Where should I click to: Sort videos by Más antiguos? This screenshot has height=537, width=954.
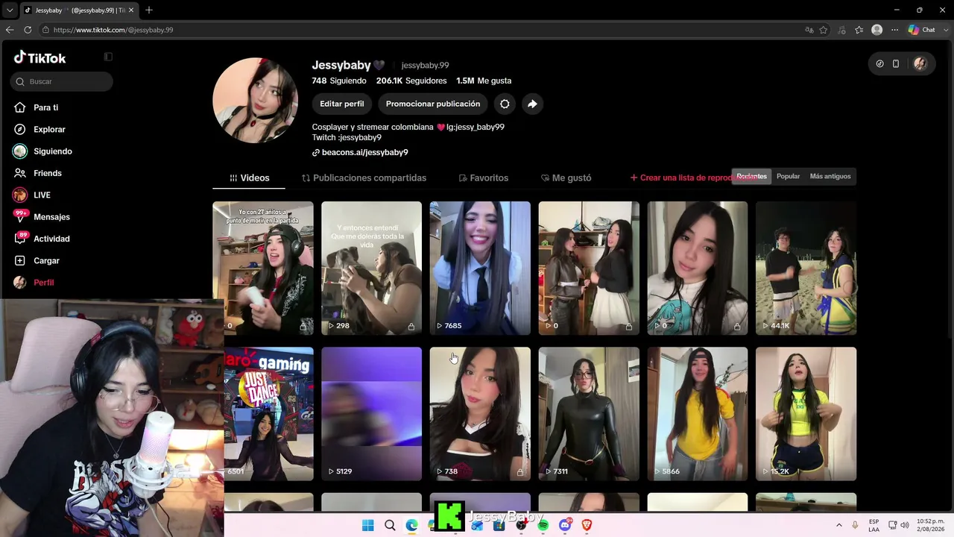coord(830,177)
